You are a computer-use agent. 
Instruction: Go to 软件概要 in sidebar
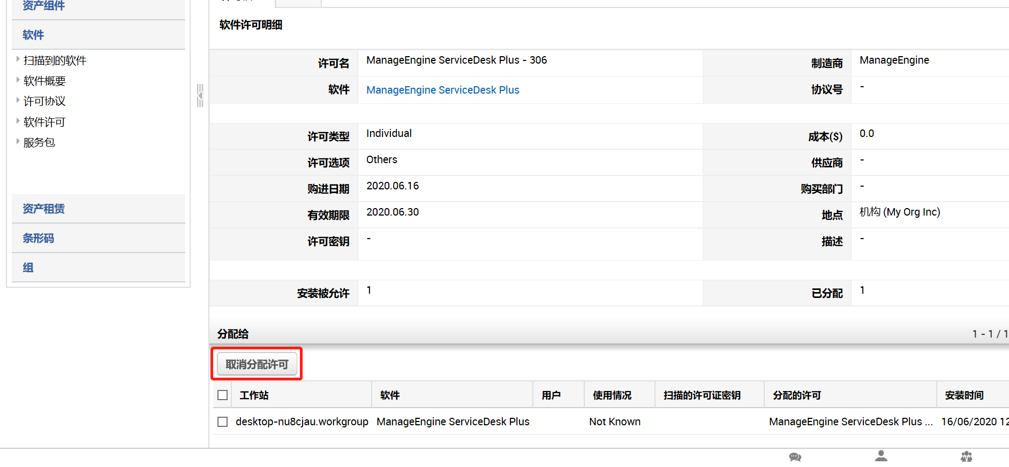(44, 81)
